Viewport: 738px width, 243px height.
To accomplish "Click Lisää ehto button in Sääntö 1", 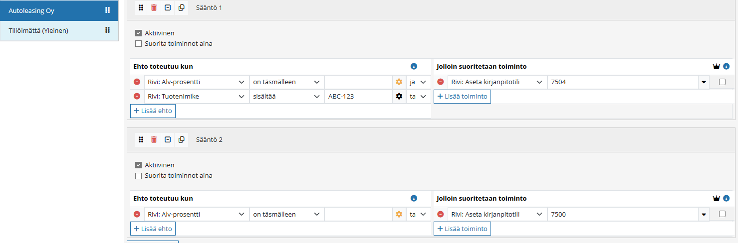I will 153,111.
